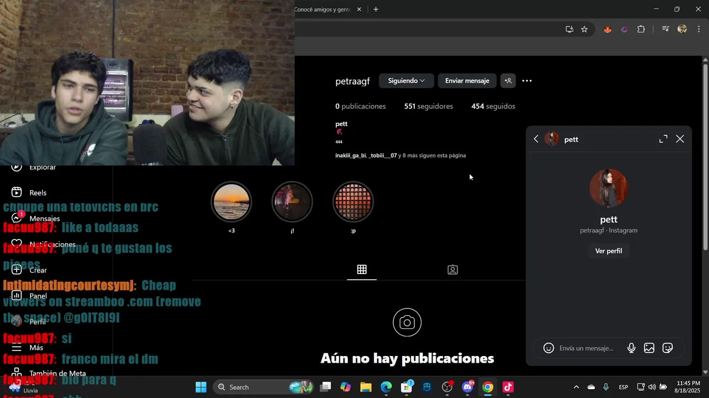709x398 pixels.
Task: Click the install app icon in address bar
Action: [x=569, y=29]
